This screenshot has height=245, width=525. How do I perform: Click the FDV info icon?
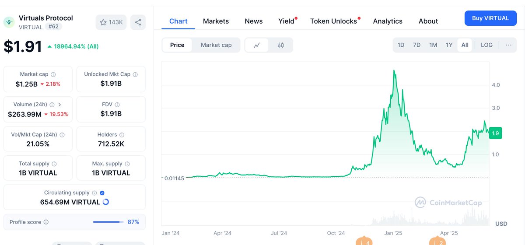pos(117,105)
